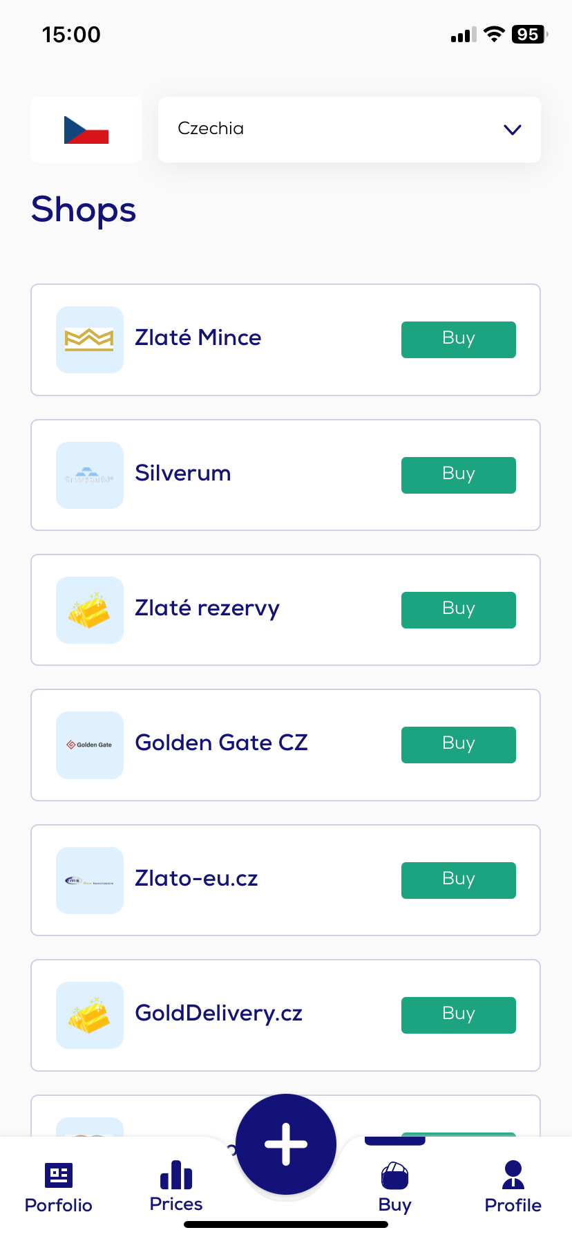
Task: Tap Buy for GoldDelivery.cz
Action: pyautogui.click(x=458, y=1015)
